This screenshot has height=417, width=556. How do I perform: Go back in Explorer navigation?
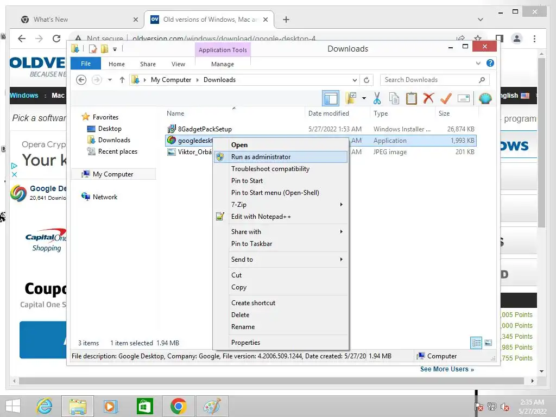[x=81, y=80]
